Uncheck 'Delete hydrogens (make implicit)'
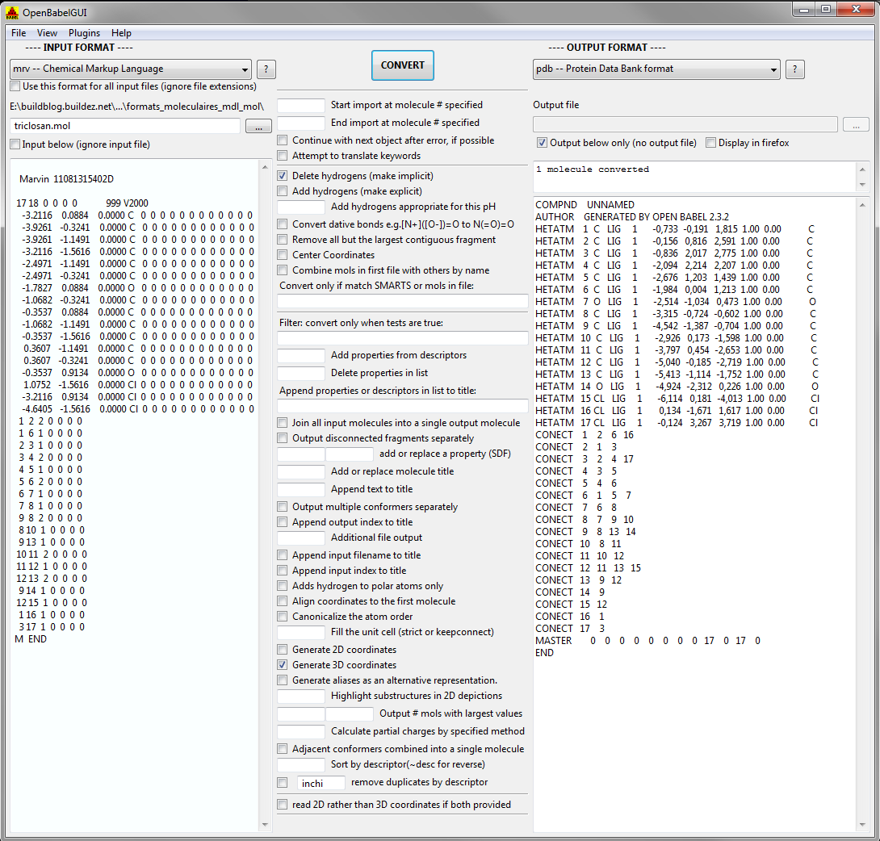This screenshot has height=841, width=880. tap(283, 176)
